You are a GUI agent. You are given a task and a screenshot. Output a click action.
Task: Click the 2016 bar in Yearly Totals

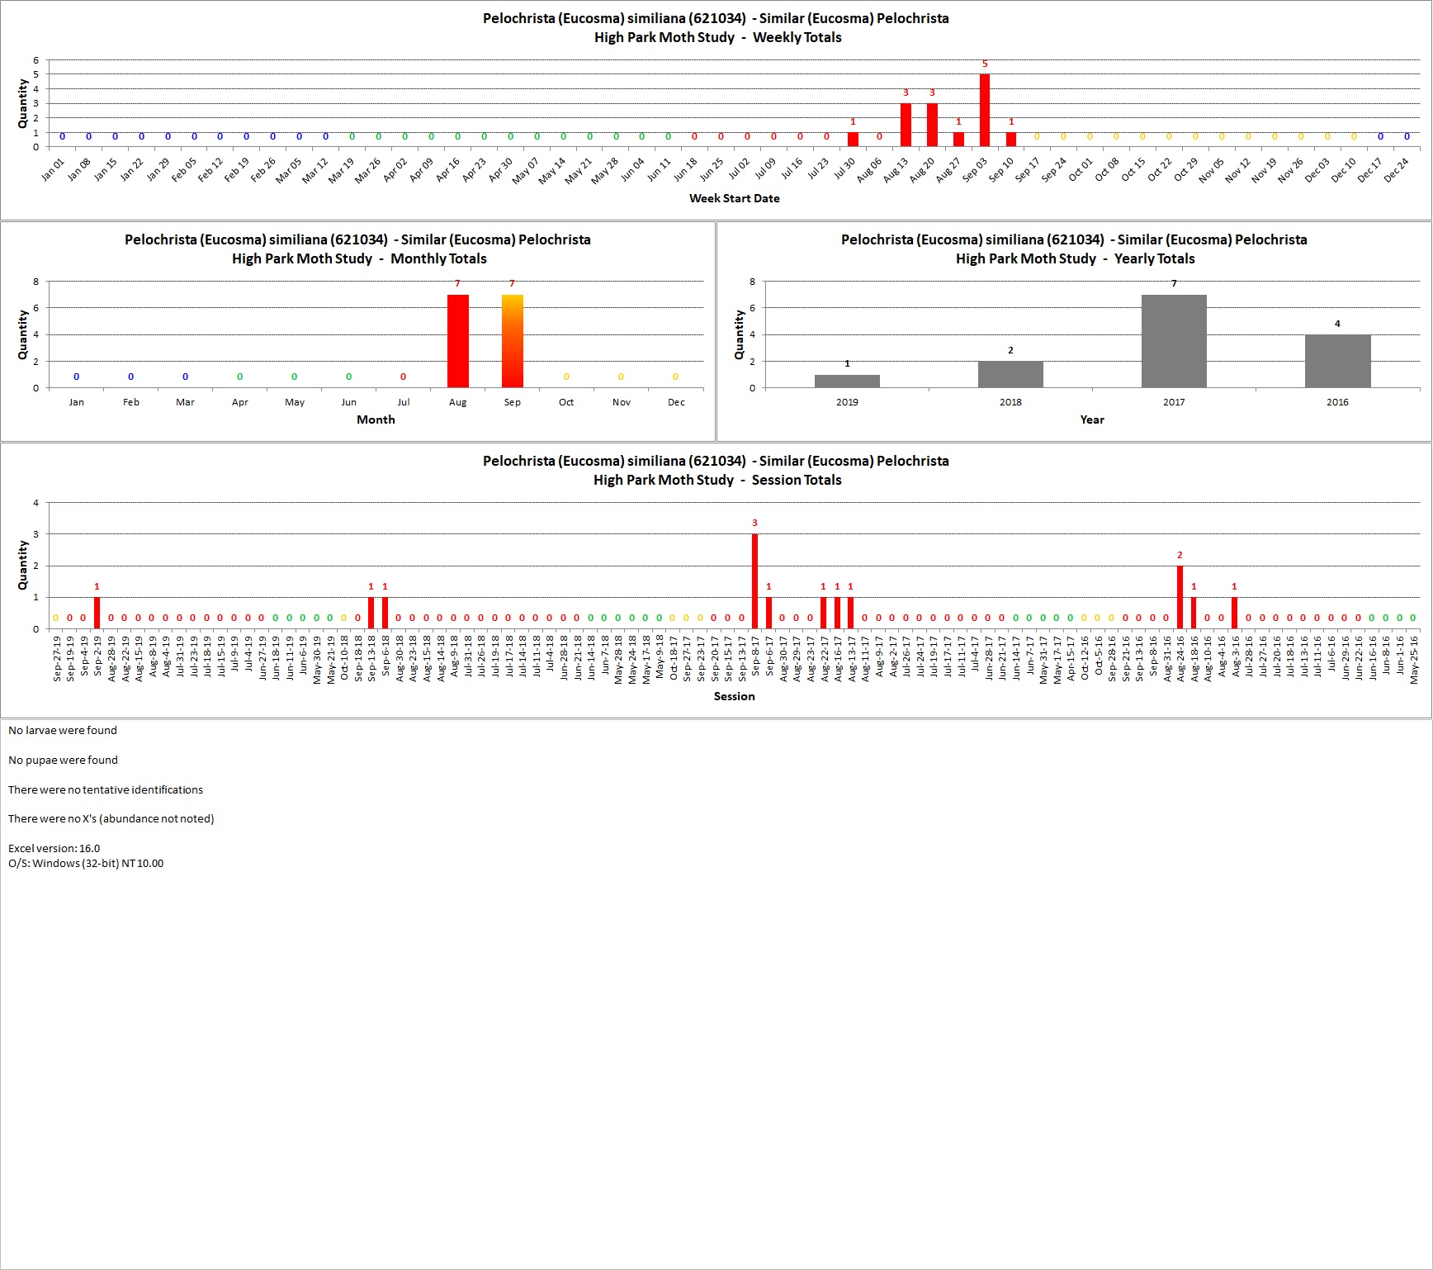(1337, 361)
